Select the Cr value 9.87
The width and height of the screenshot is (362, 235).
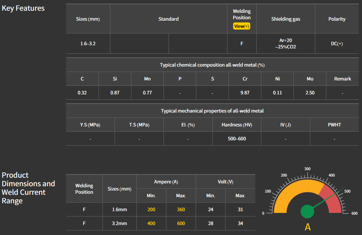tap(245, 93)
